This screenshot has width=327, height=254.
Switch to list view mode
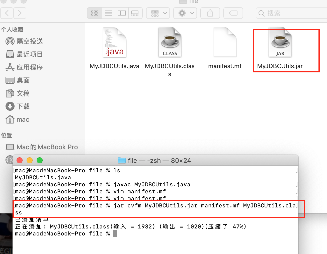point(108,13)
